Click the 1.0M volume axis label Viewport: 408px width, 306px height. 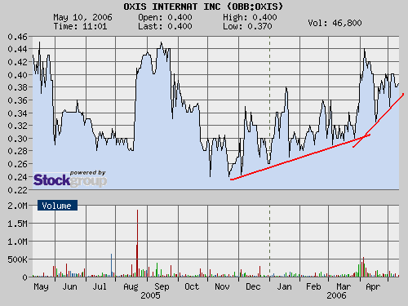(18, 242)
